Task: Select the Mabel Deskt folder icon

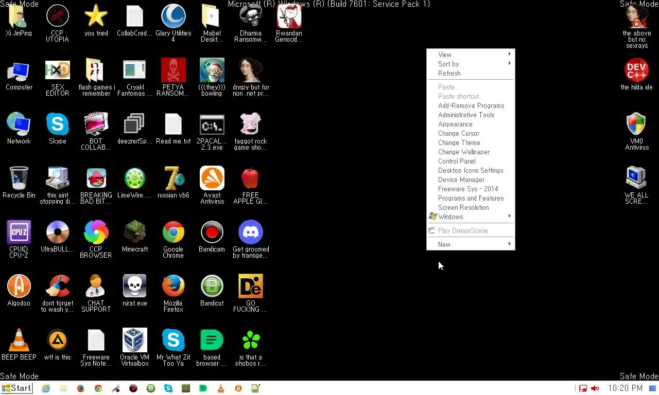Action: point(212,23)
